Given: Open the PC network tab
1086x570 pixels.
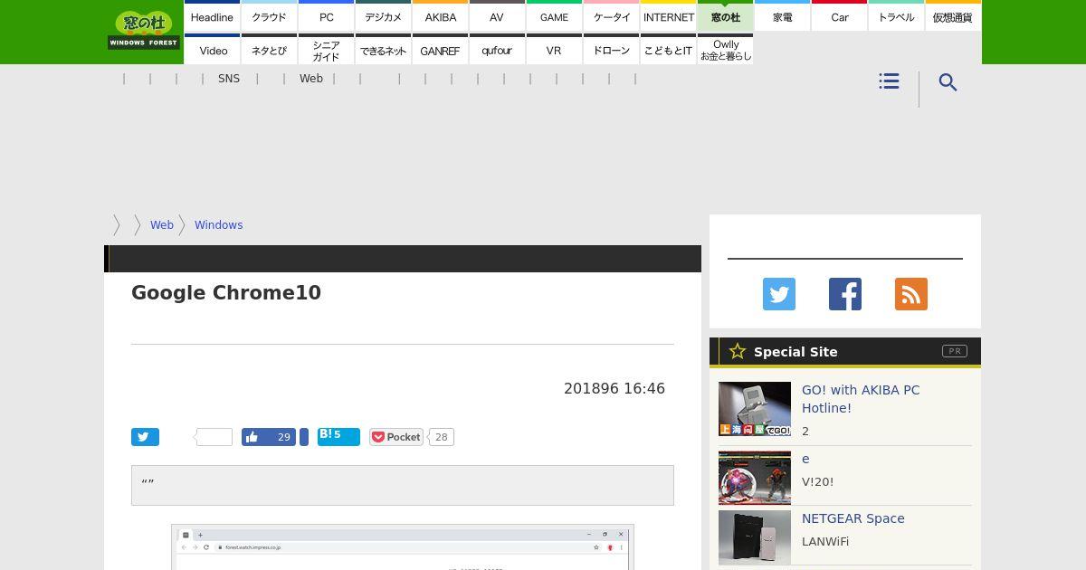Looking at the screenshot, I should tap(327, 16).
